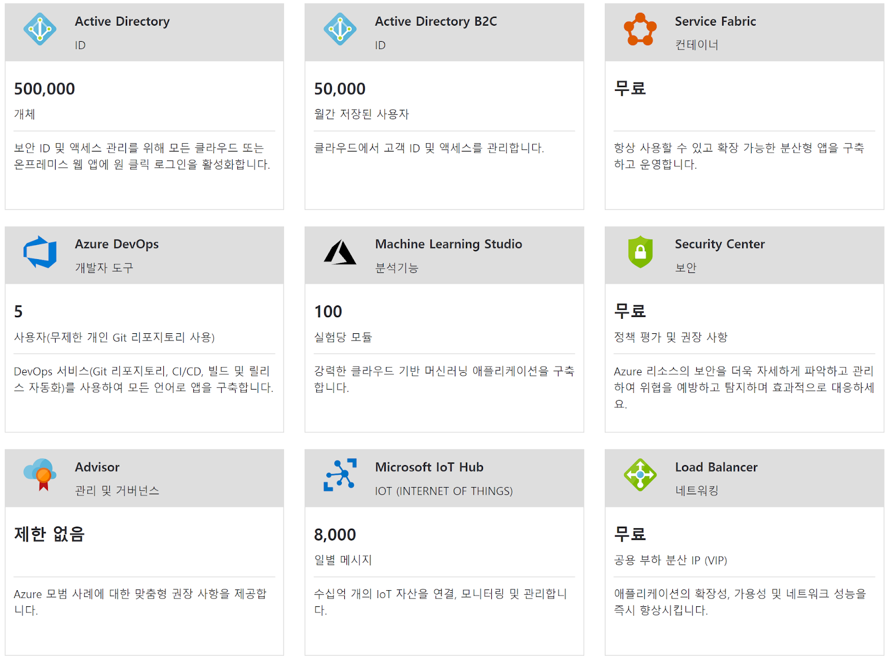Click the 공용 부하 분산 IP (VIP) label

click(670, 560)
